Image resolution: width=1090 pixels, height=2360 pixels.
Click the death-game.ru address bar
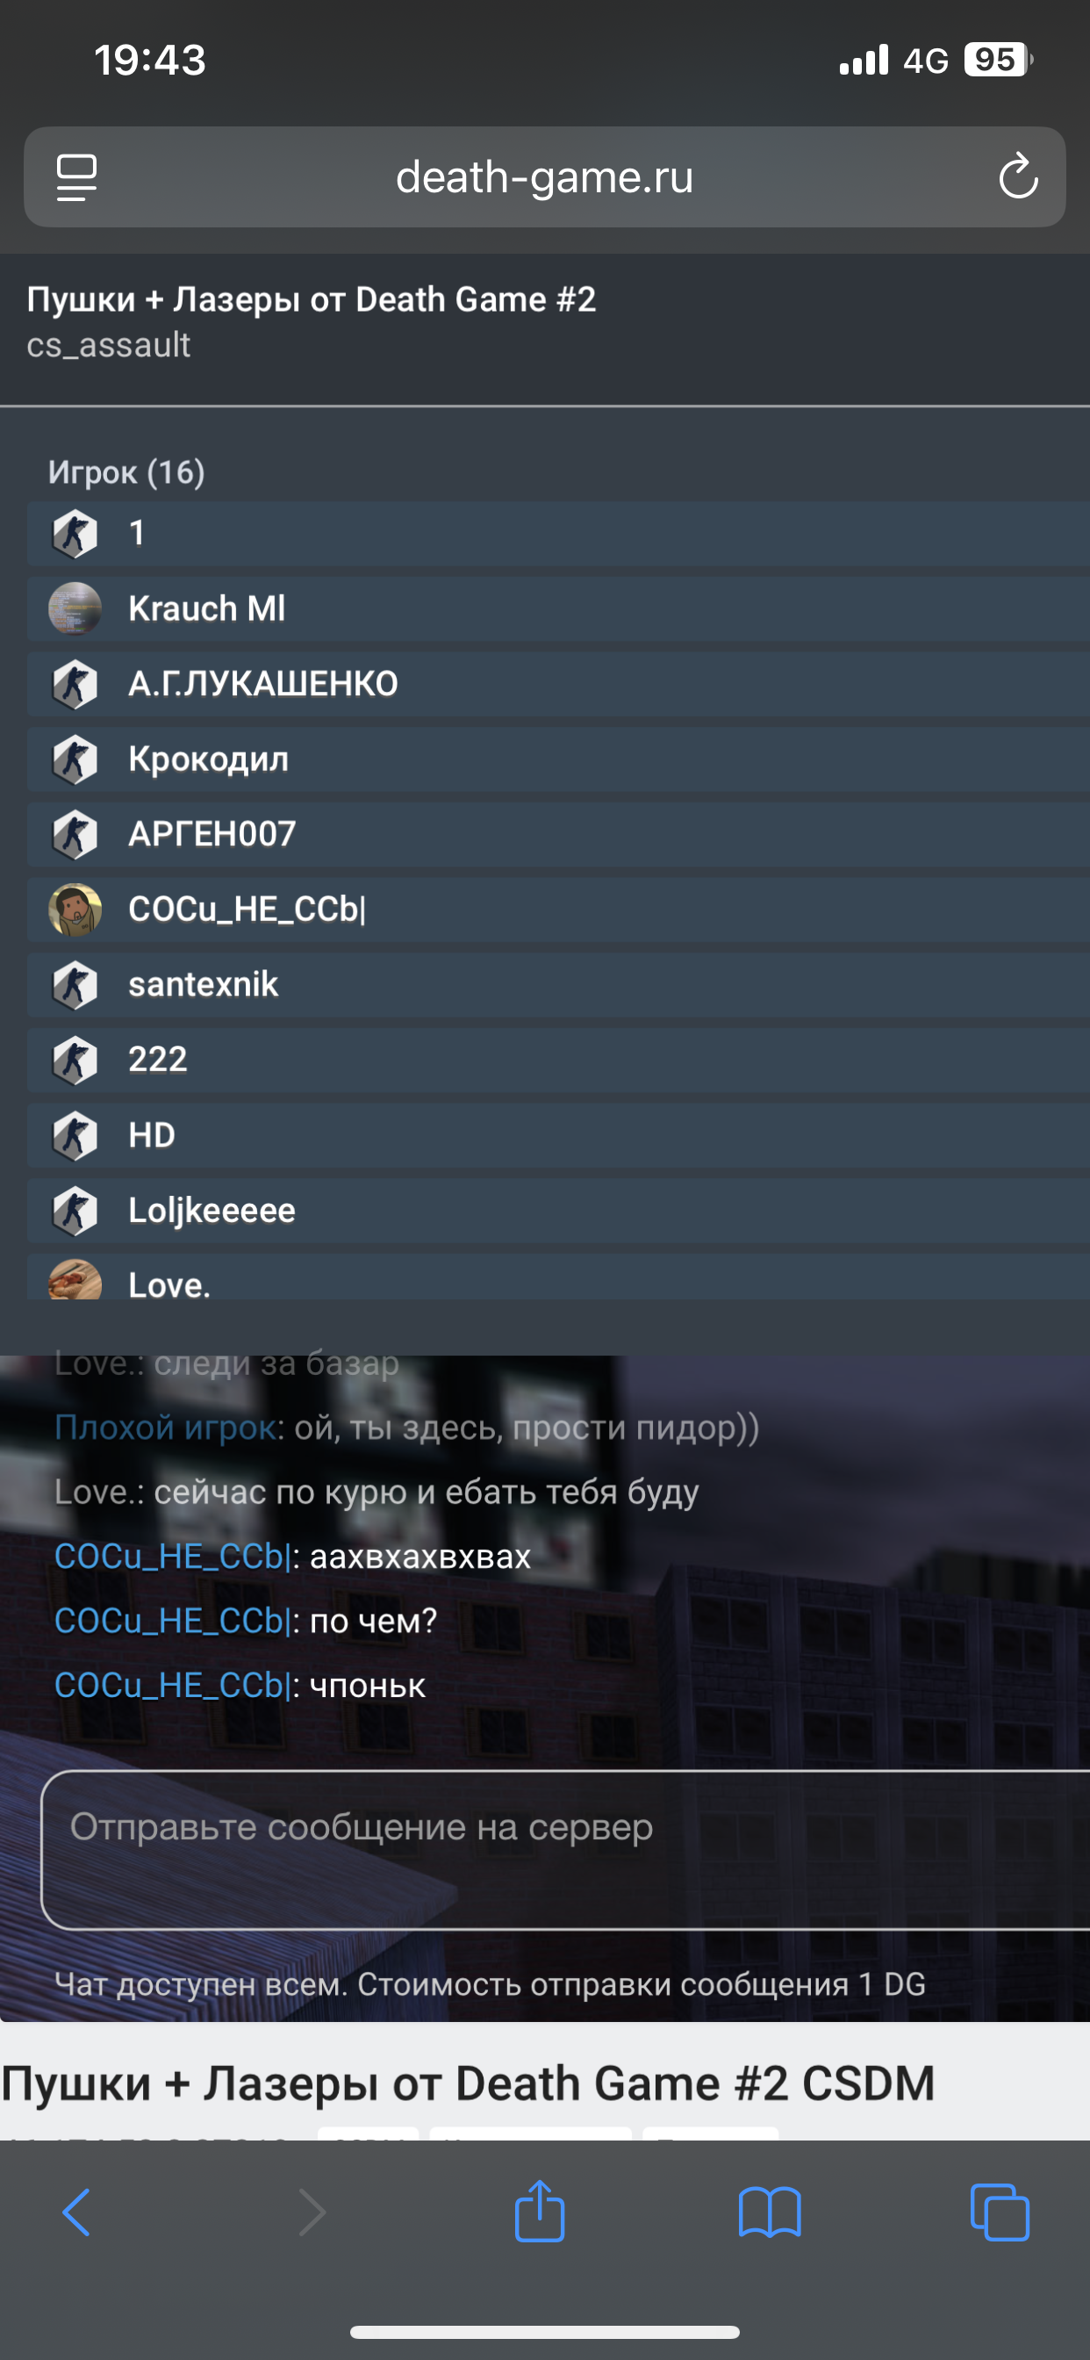[545, 176]
